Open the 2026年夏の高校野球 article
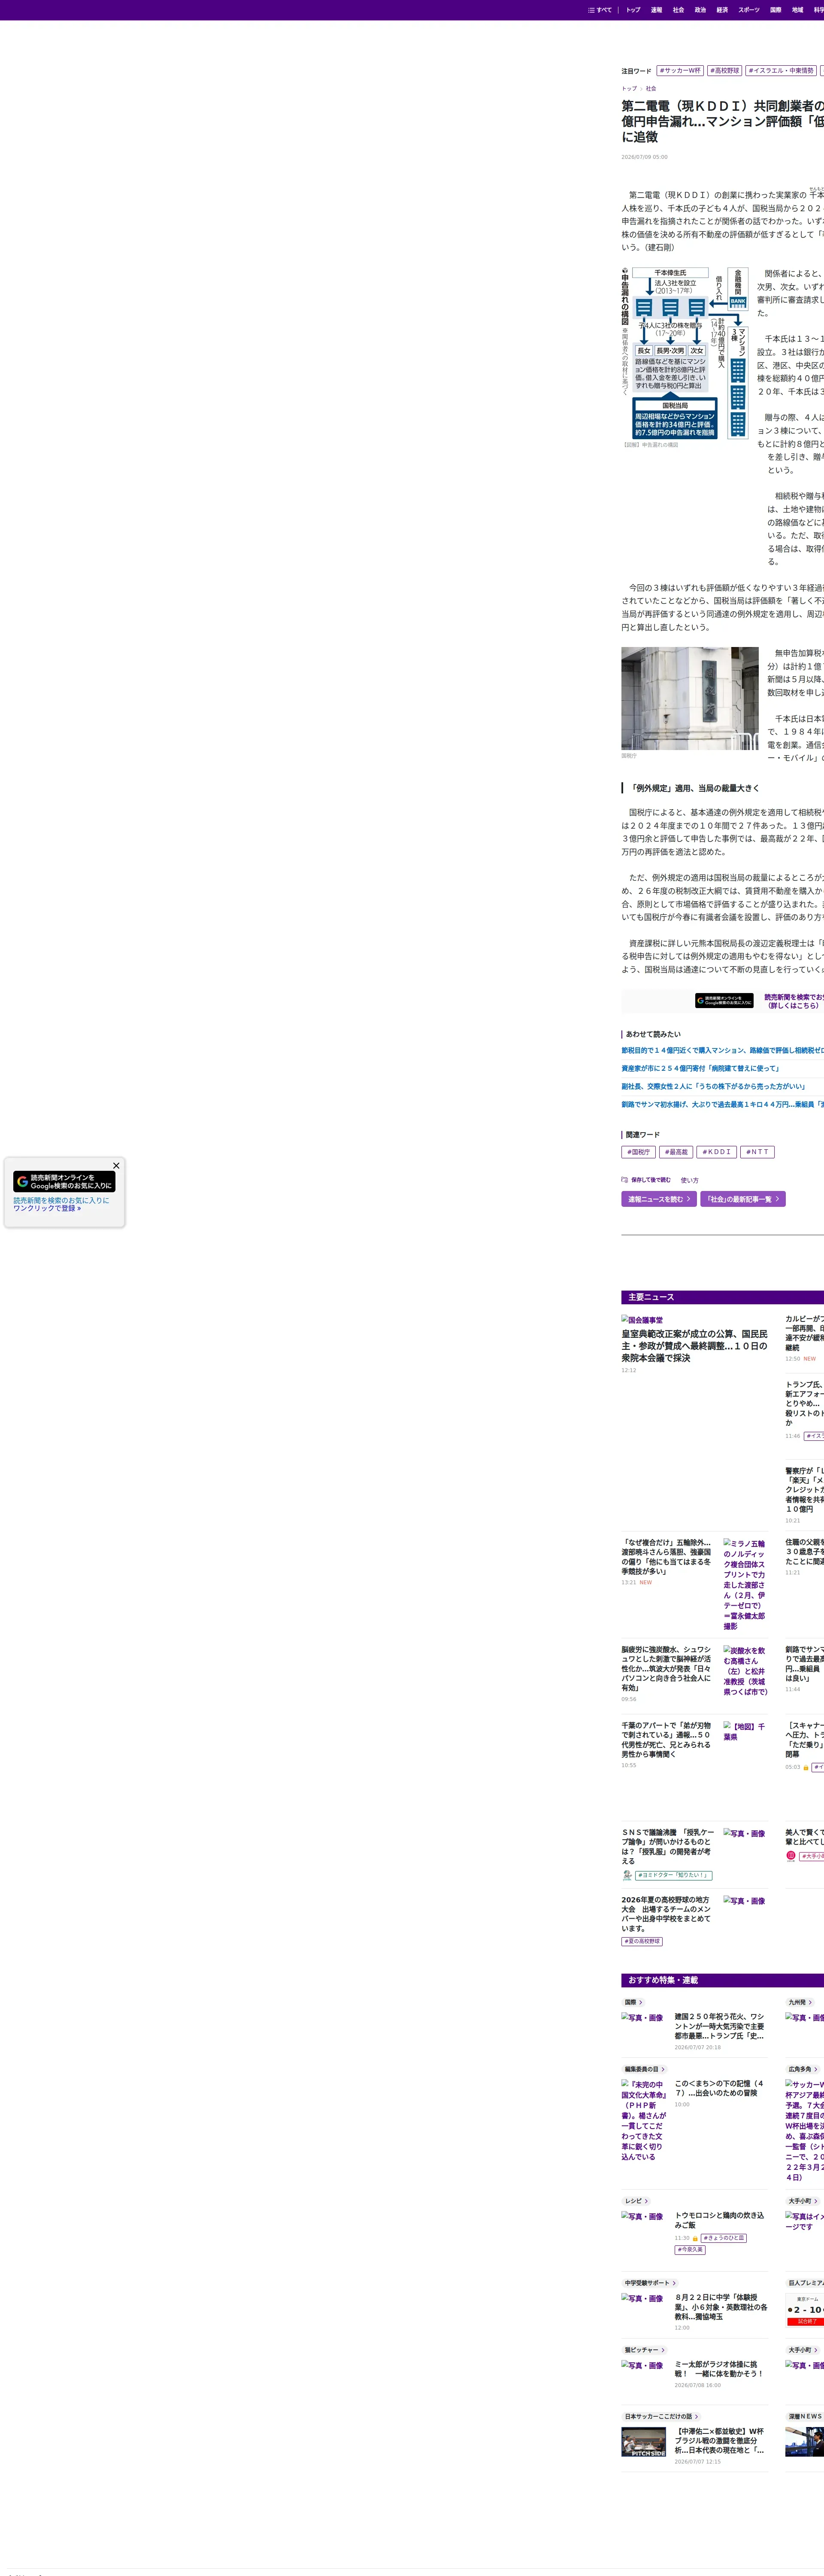Viewport: 824px width, 2576px height. point(666,1914)
